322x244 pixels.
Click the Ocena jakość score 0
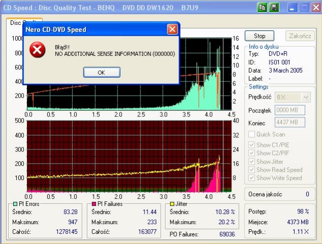click(x=307, y=194)
